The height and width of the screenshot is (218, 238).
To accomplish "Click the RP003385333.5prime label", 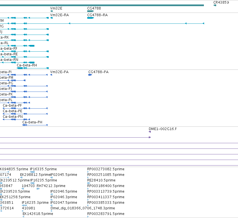I will (106, 203).
